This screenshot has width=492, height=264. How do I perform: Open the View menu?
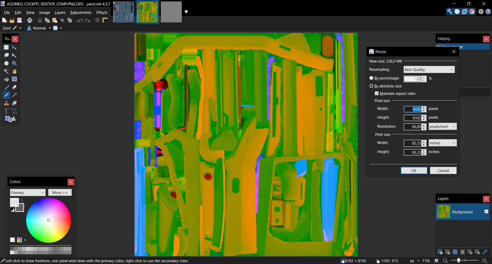coord(30,12)
